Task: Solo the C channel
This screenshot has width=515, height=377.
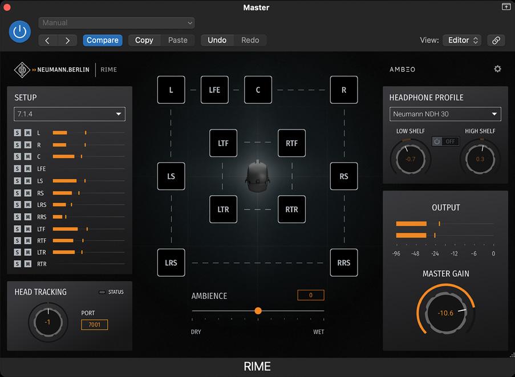Action: [x=18, y=157]
